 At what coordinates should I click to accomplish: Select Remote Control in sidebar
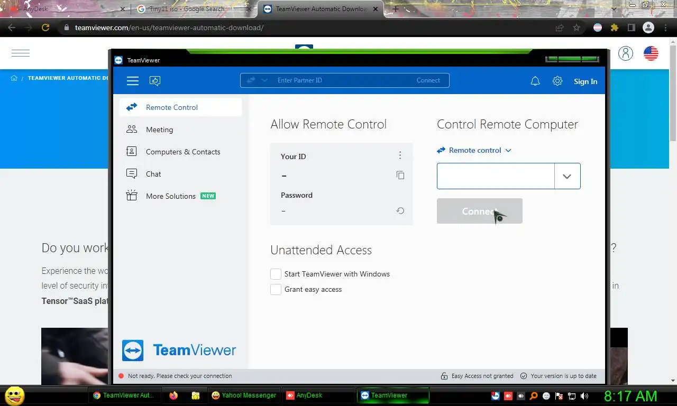pos(181,107)
